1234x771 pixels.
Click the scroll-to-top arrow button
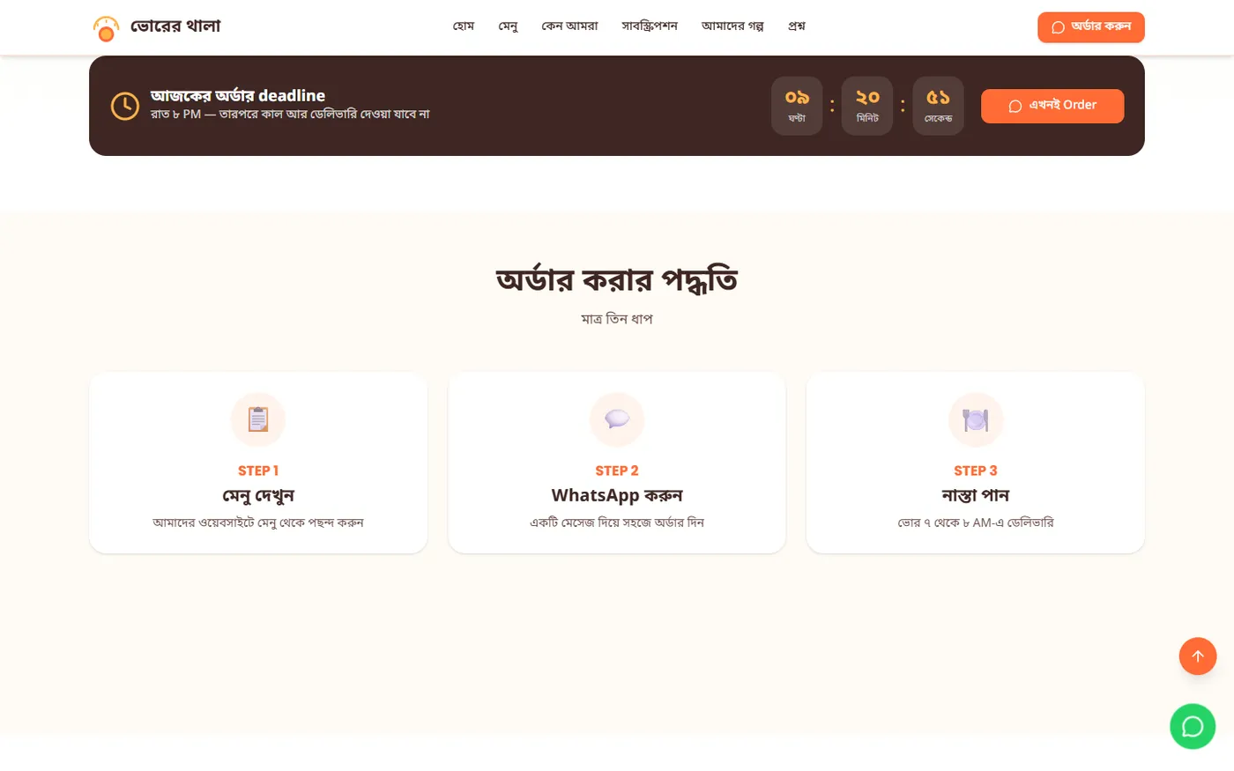click(x=1198, y=656)
